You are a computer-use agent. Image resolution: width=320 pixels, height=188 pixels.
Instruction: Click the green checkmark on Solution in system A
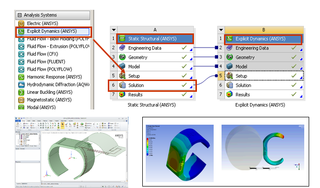point(184,85)
